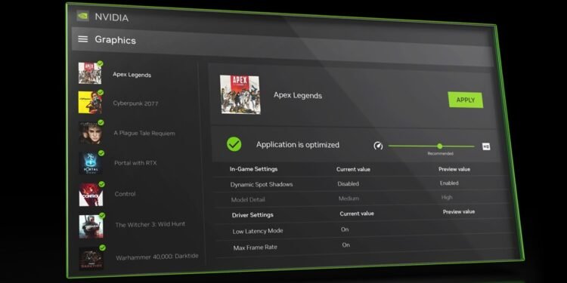Click the performance speedometer icon
This screenshot has width=567, height=283.
click(378, 146)
